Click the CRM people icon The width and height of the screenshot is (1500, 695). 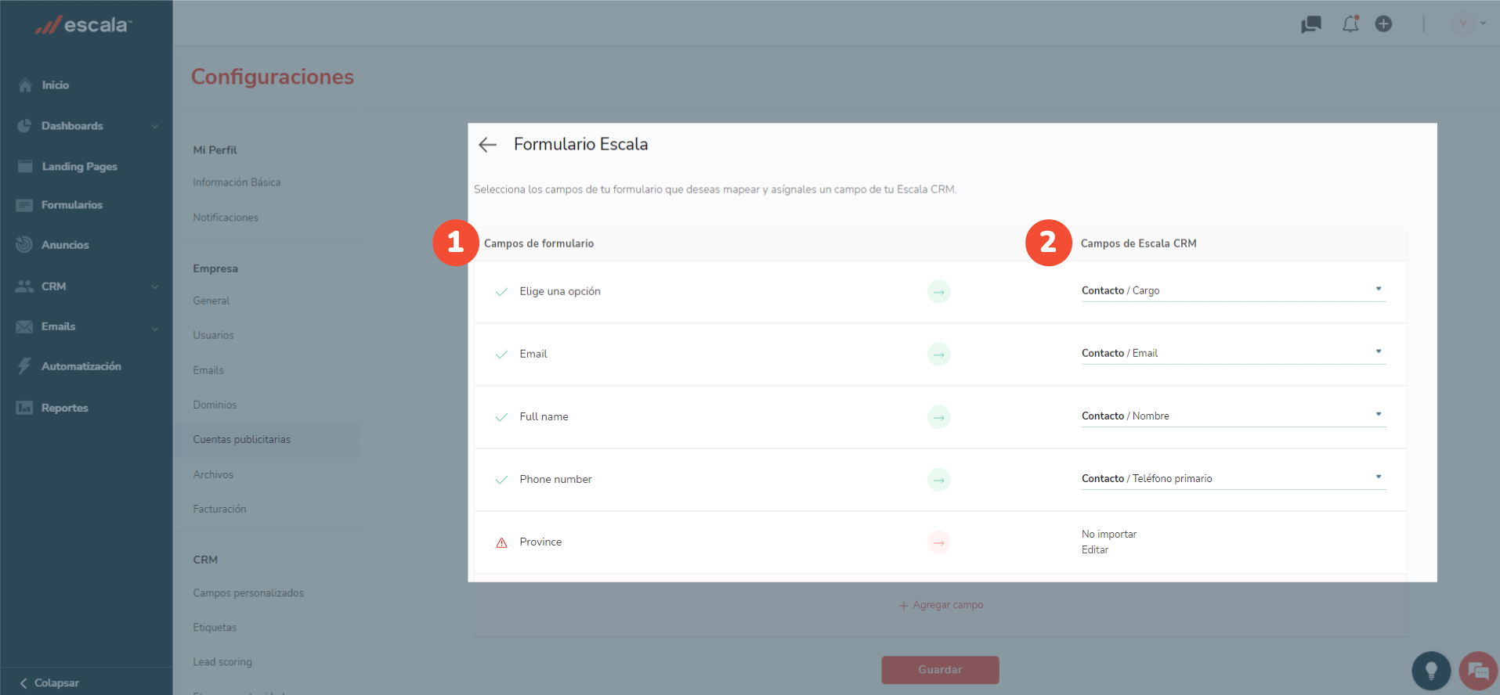25,286
